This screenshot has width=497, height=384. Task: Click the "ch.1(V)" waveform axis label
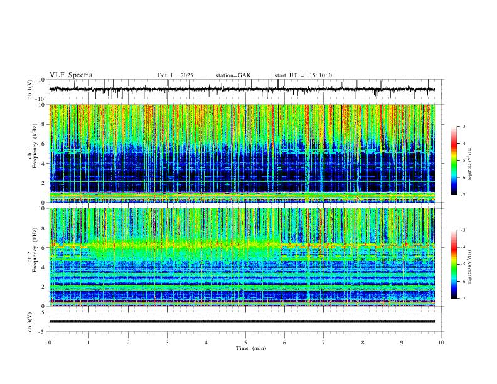click(30, 89)
